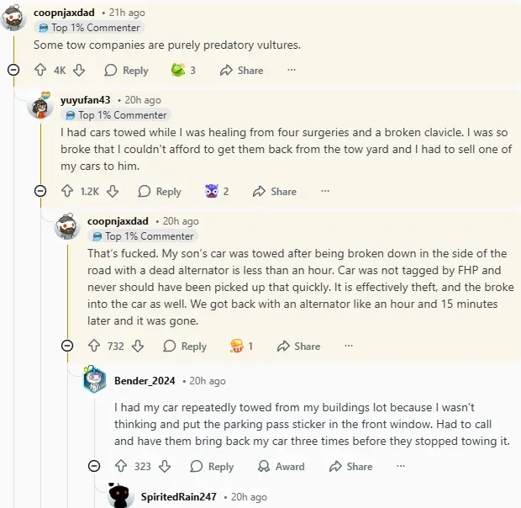This screenshot has width=521, height=508.
Task: Click Bender_2024's avatar thumbnail
Action: (95, 381)
